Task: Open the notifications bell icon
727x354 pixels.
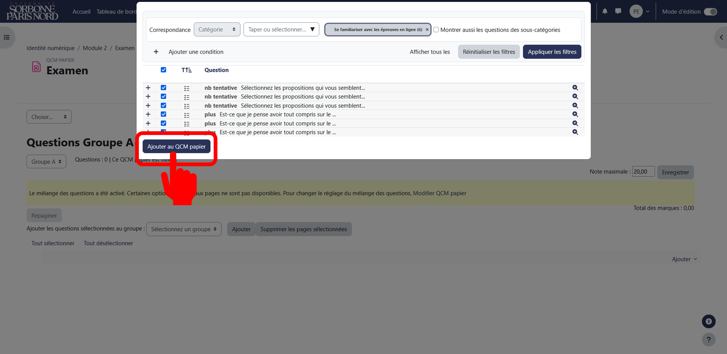Action: click(x=605, y=11)
